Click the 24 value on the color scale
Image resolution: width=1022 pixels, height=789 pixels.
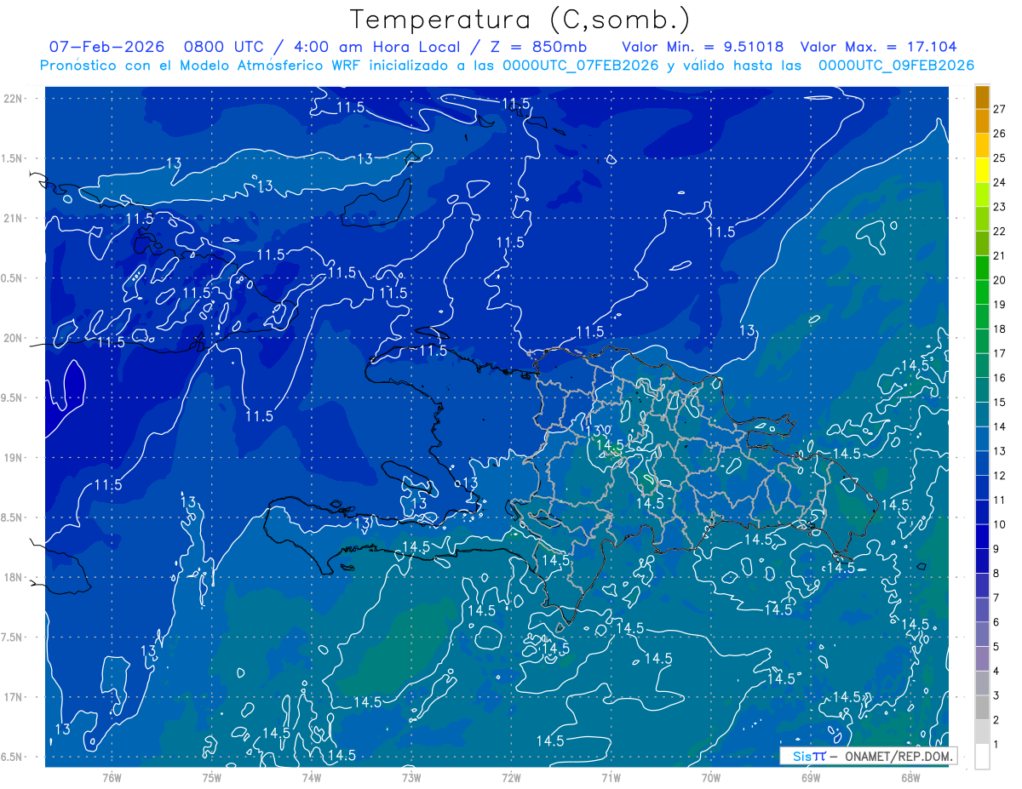pyautogui.click(x=999, y=182)
